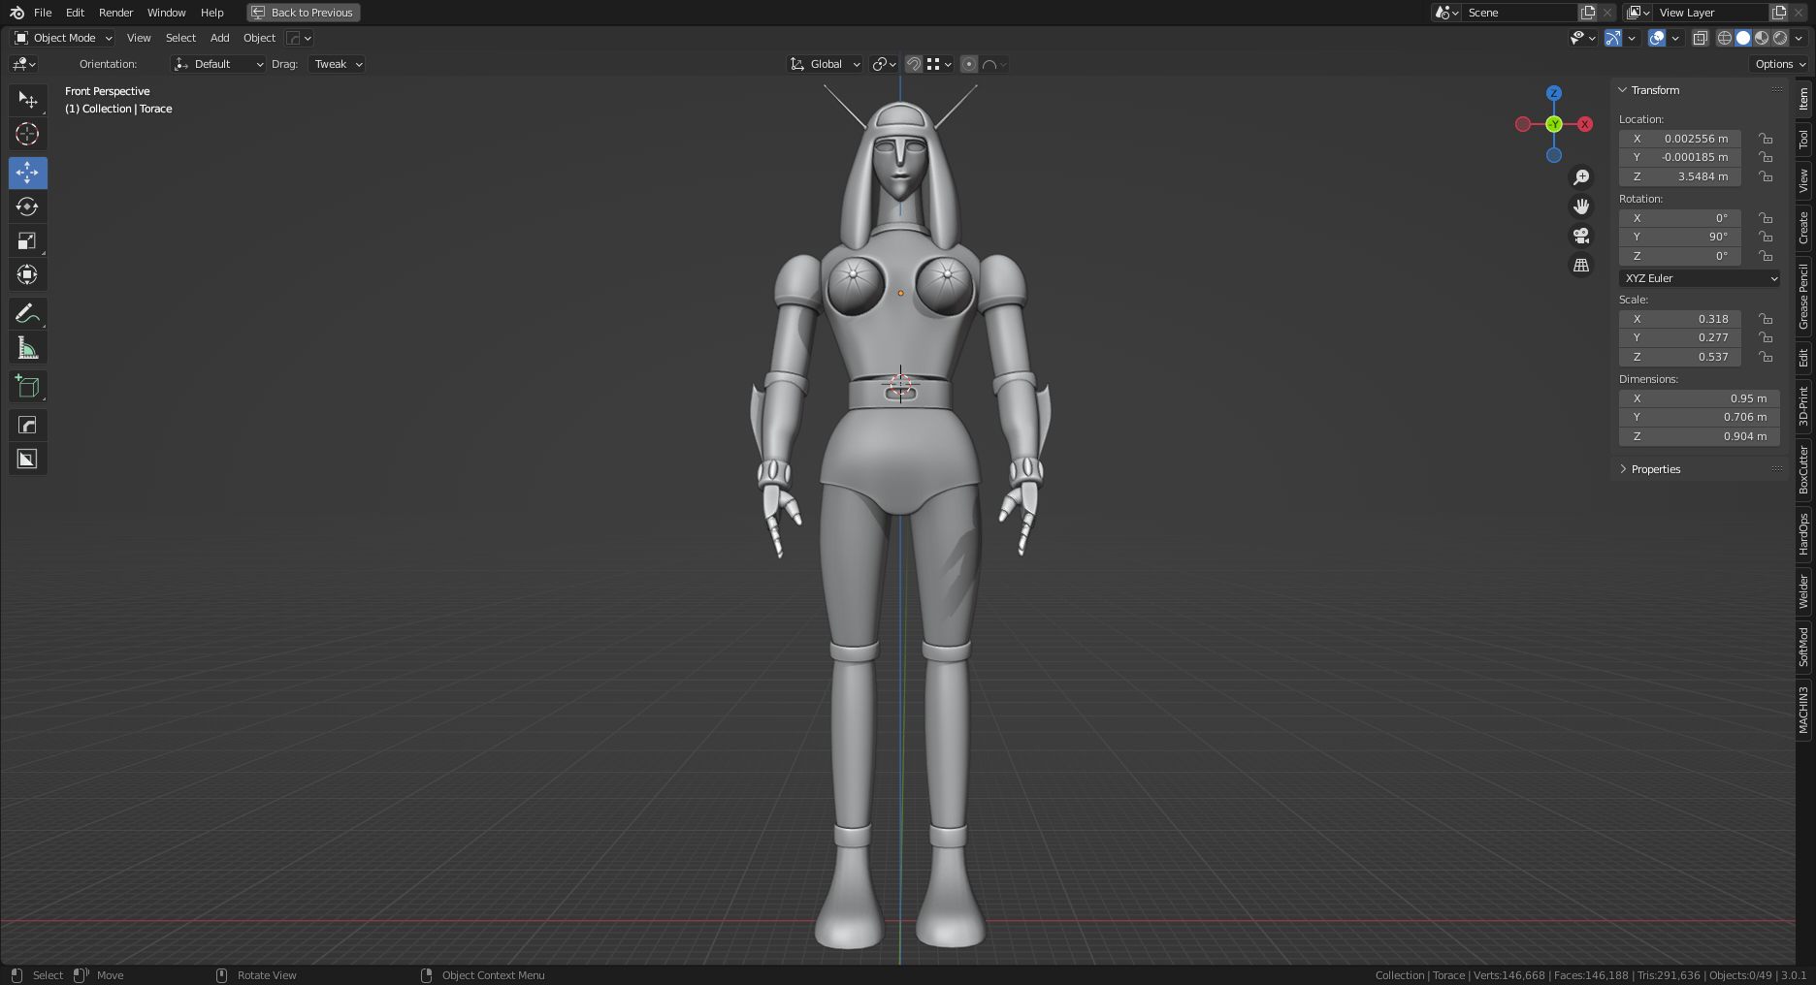Image resolution: width=1816 pixels, height=985 pixels.
Task: Open the pivot point dropdown
Action: pyautogui.click(x=884, y=64)
